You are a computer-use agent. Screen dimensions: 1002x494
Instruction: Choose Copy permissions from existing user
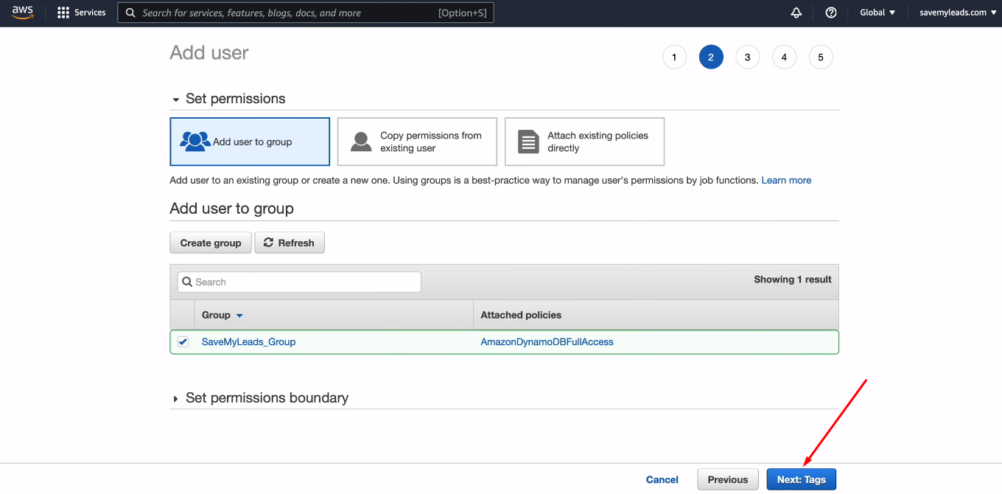(x=417, y=142)
